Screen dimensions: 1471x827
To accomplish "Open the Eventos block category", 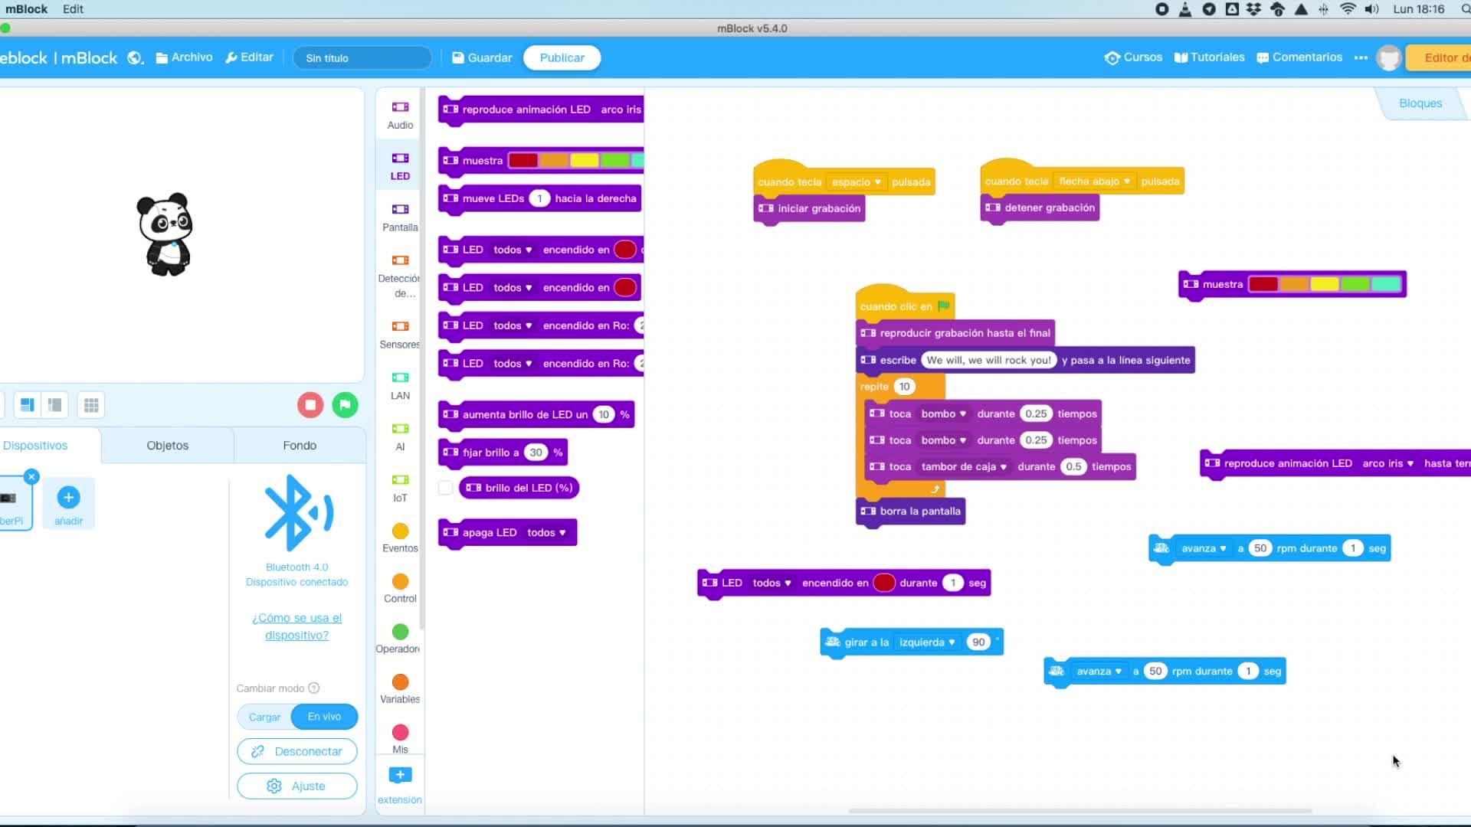I will tap(400, 538).
